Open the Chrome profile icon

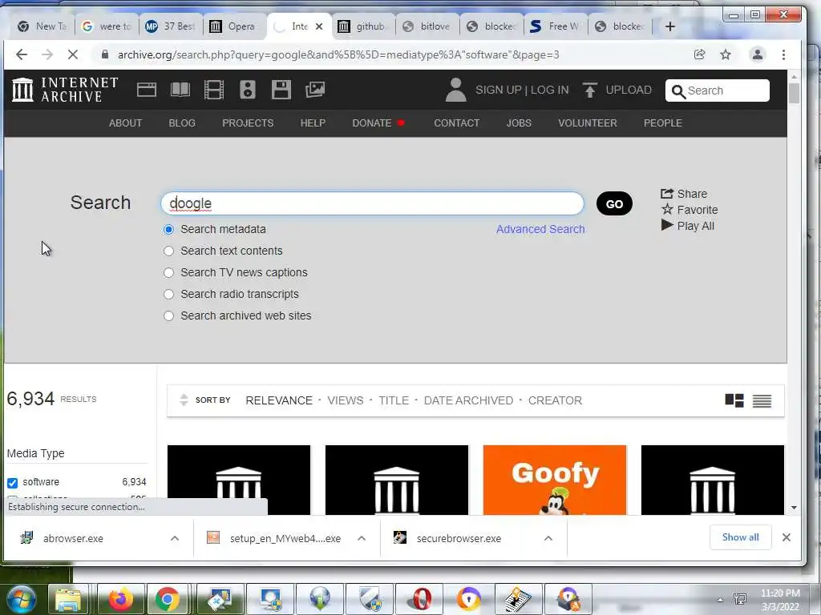pos(757,54)
